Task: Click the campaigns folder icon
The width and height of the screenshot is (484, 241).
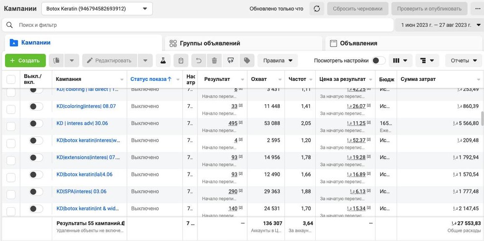Action: pyautogui.click(x=14, y=43)
